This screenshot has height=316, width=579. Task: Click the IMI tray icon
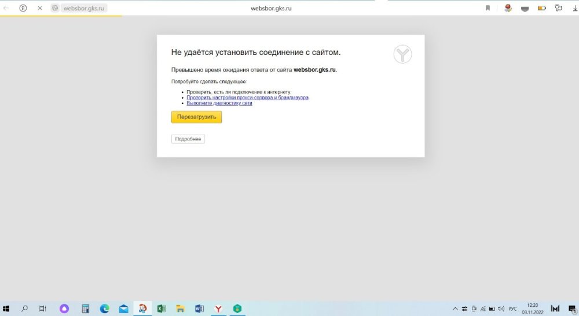pyautogui.click(x=555, y=308)
